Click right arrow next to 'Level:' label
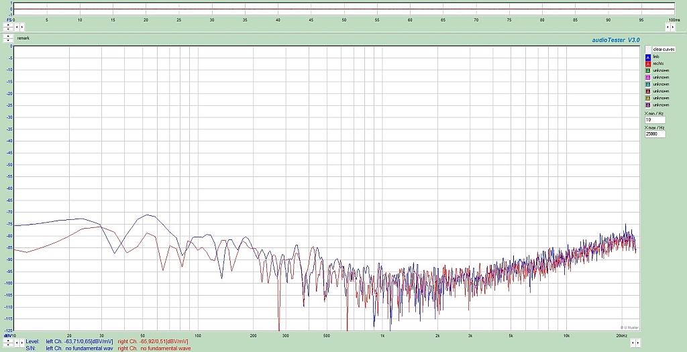The width and height of the screenshot is (687, 352). click(22, 343)
